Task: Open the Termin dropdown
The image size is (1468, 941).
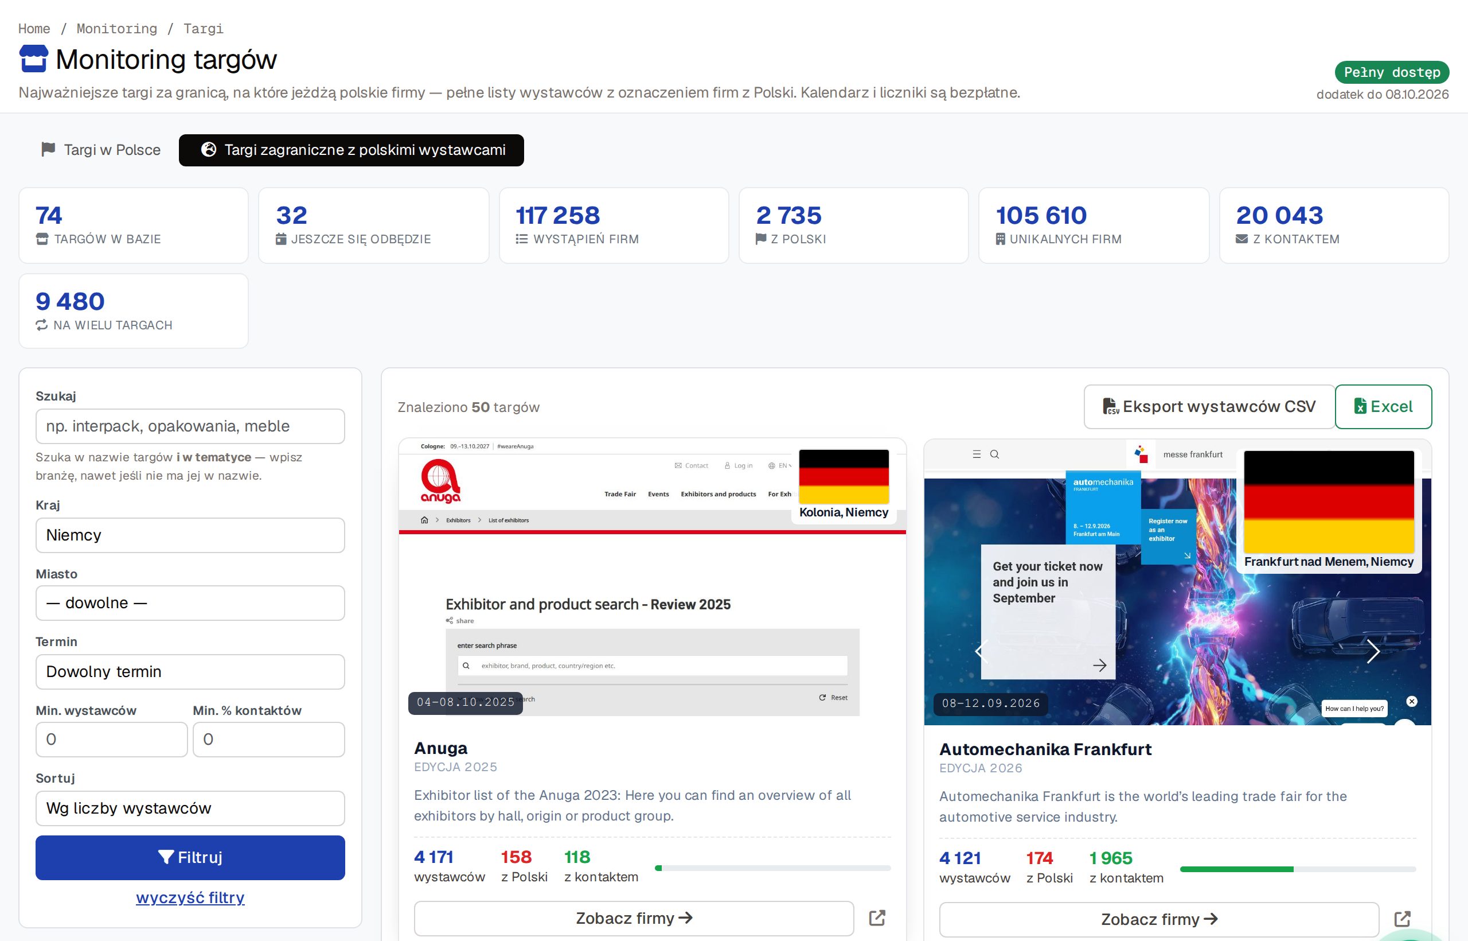Action: tap(190, 671)
